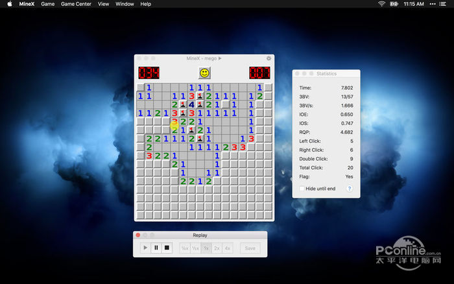Screen dimensions: 454x284
Task: Open the Game Center menu
Action: pos(76,4)
